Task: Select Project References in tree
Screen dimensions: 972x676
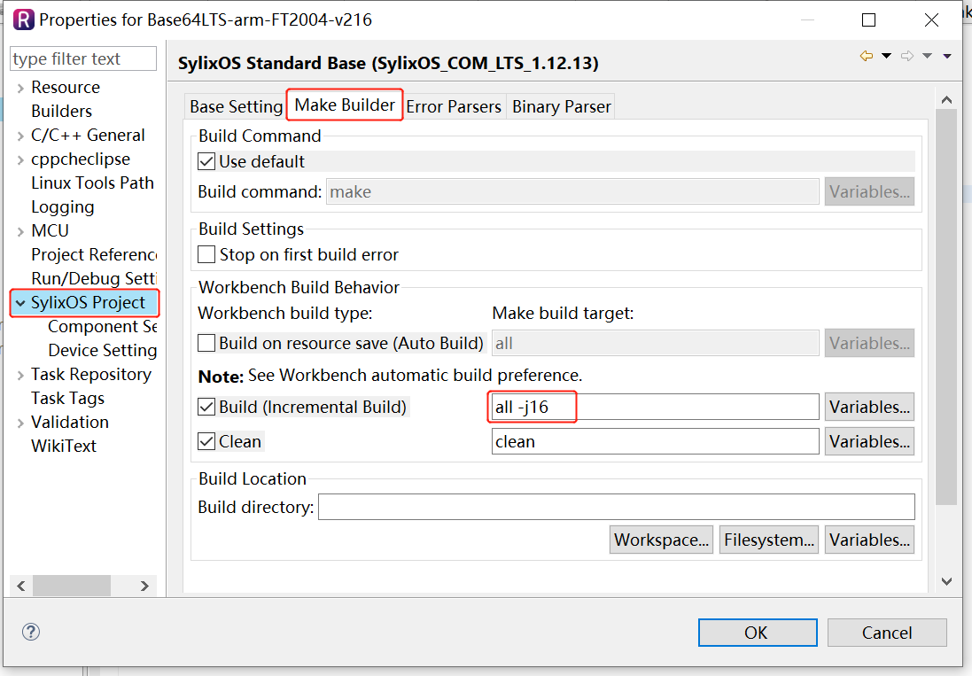Action: [94, 255]
